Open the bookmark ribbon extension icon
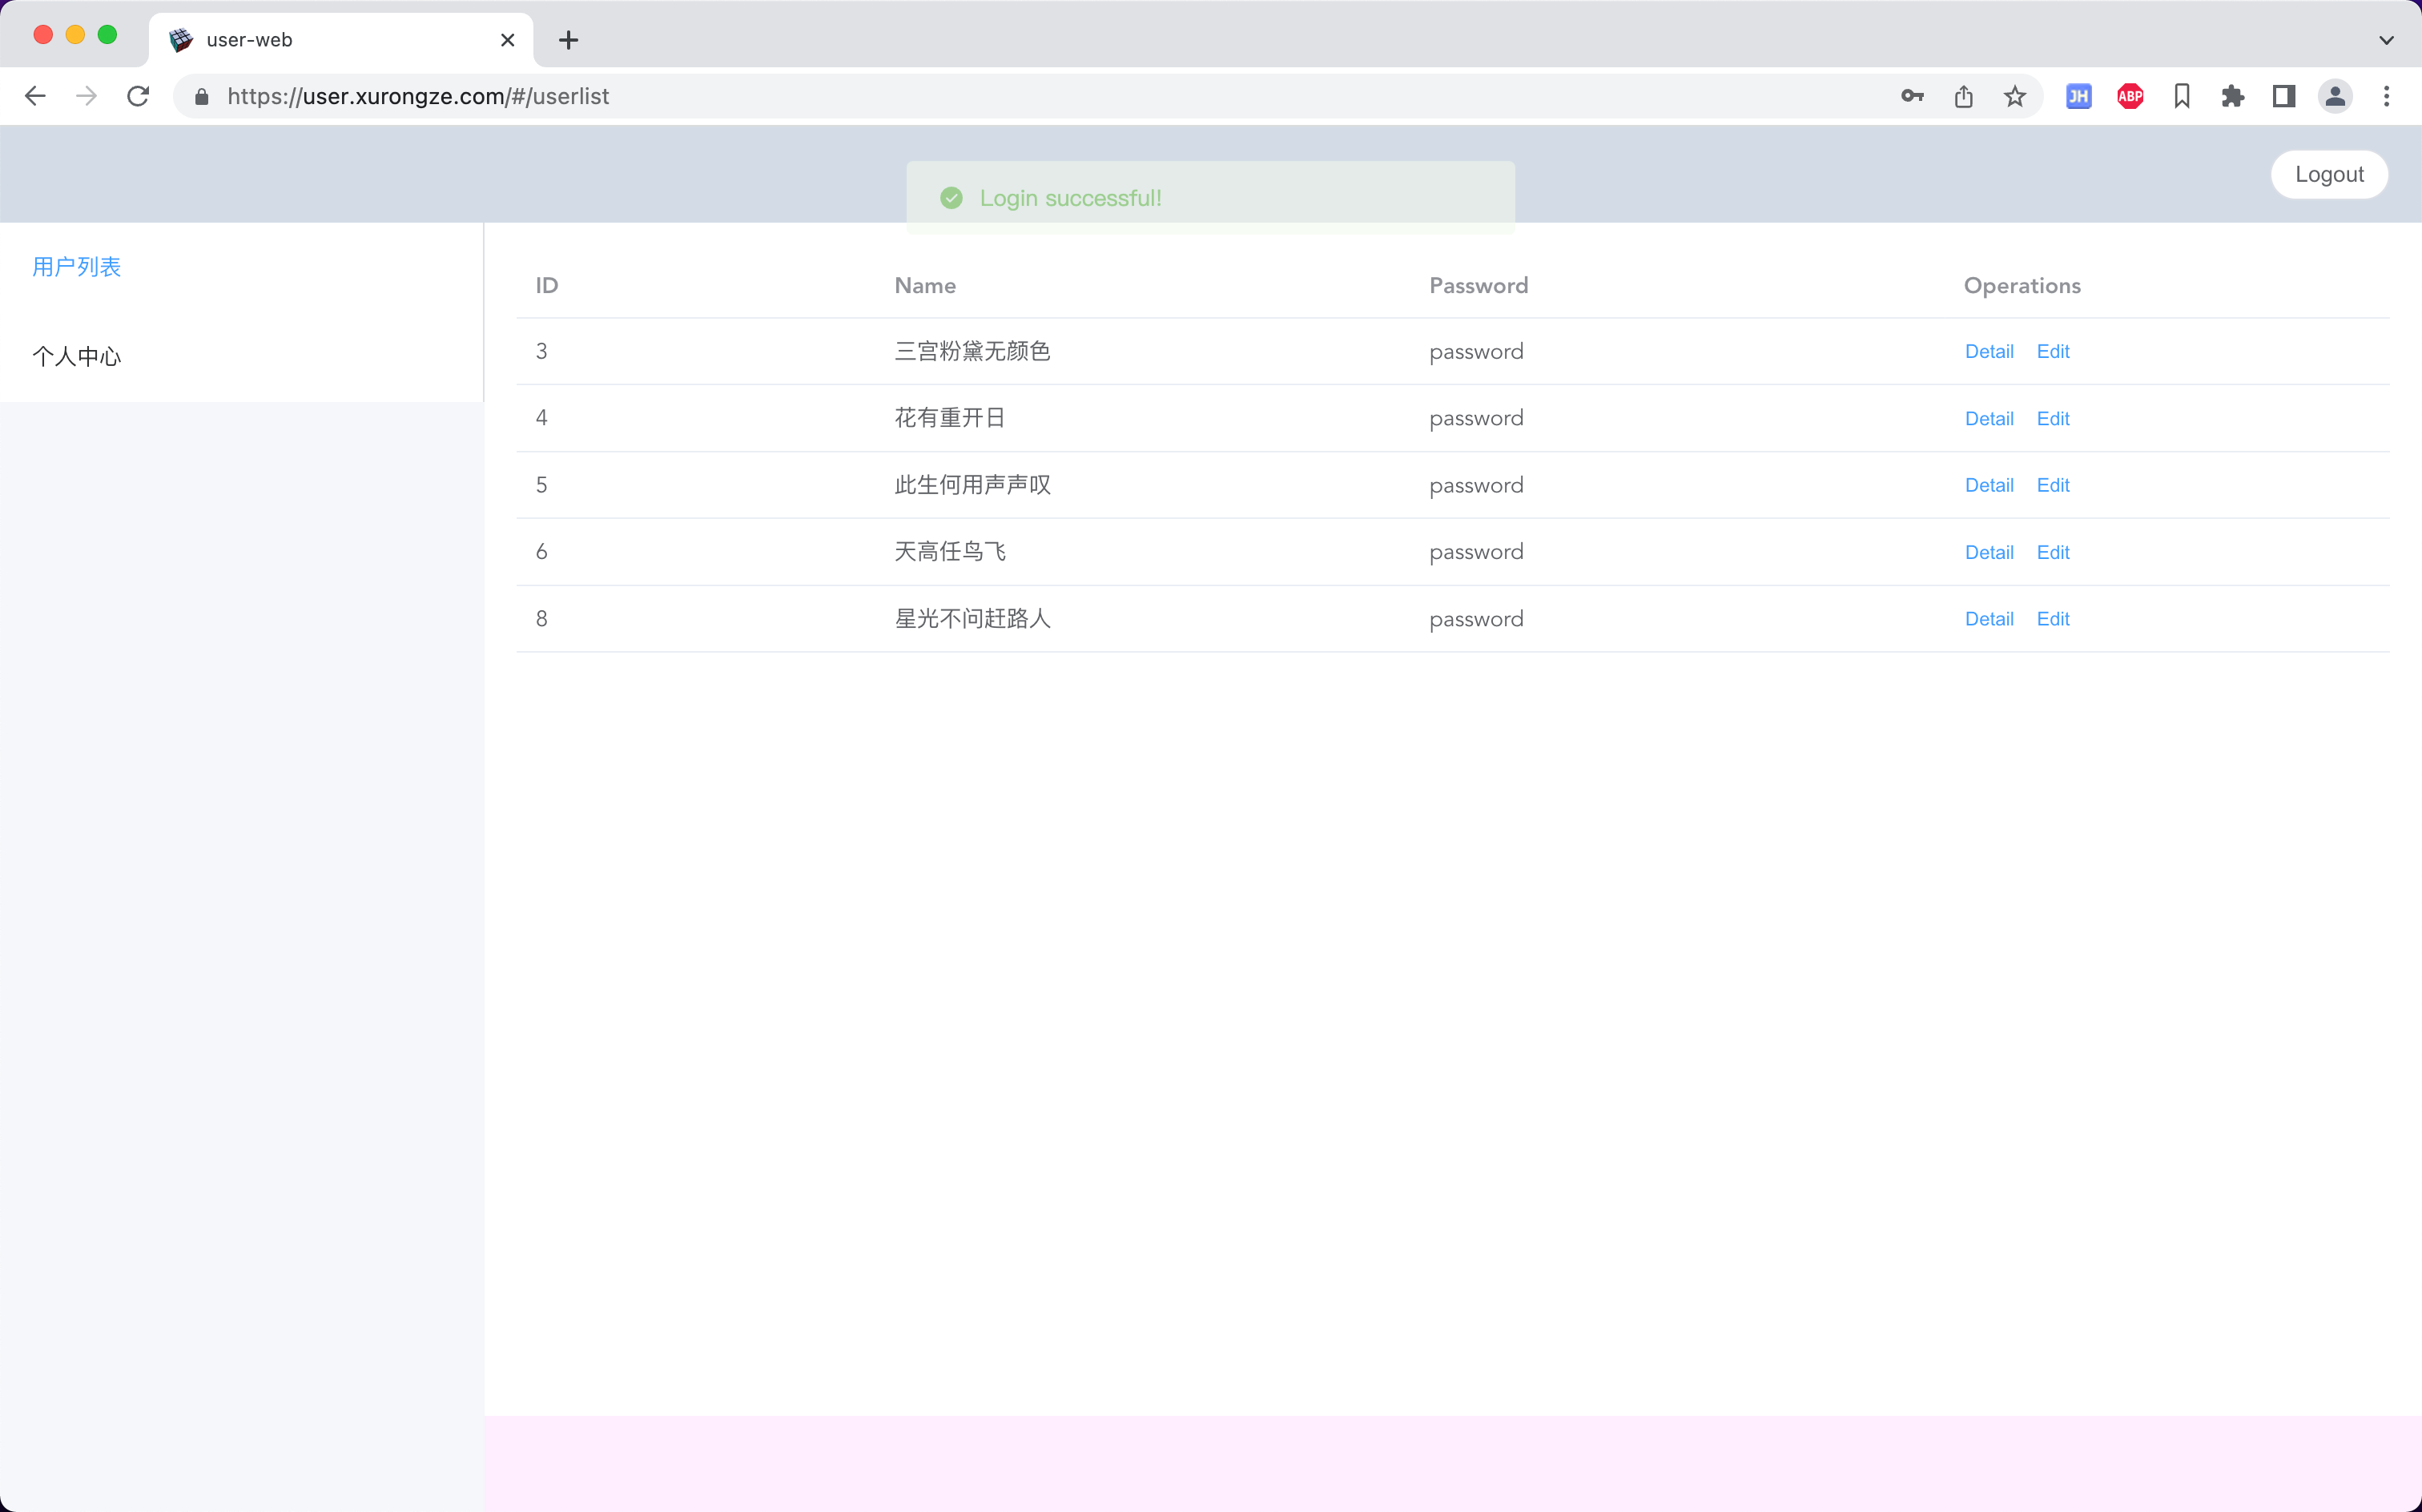 [2181, 96]
